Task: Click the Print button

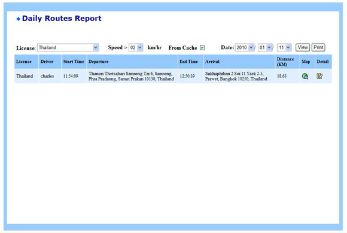Action: pyautogui.click(x=318, y=47)
